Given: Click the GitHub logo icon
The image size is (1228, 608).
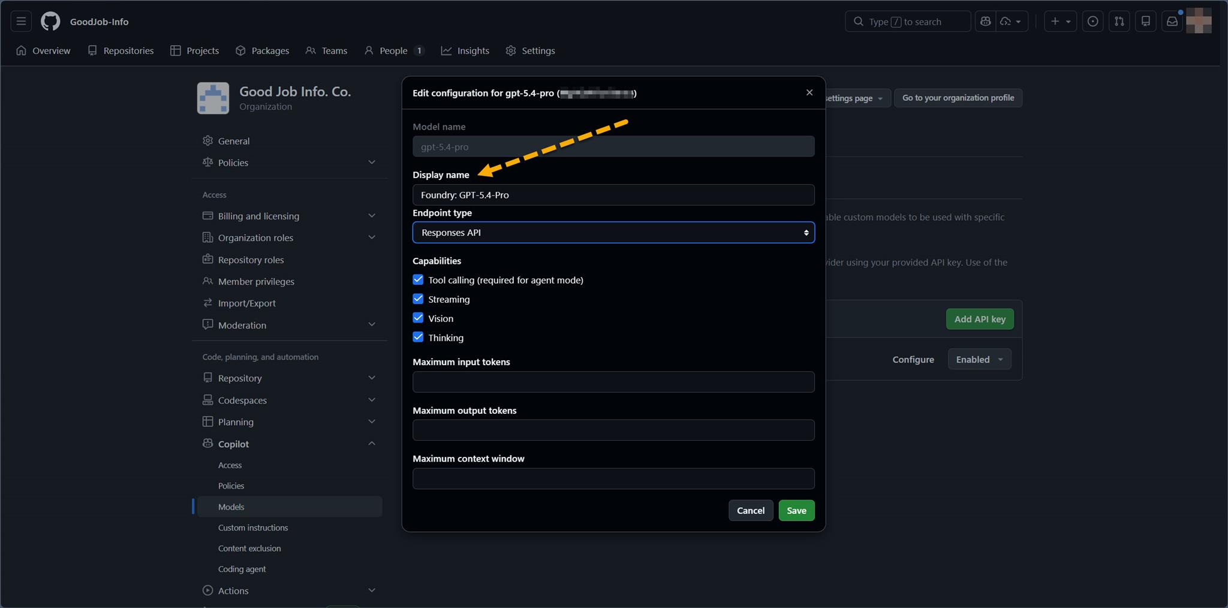Looking at the screenshot, I should (x=50, y=22).
